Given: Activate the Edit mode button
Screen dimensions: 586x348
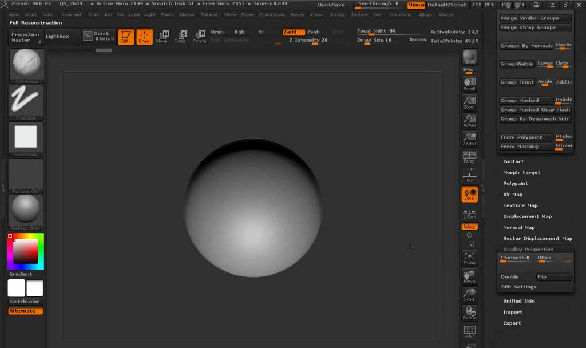Looking at the screenshot, I should pyautogui.click(x=126, y=37).
